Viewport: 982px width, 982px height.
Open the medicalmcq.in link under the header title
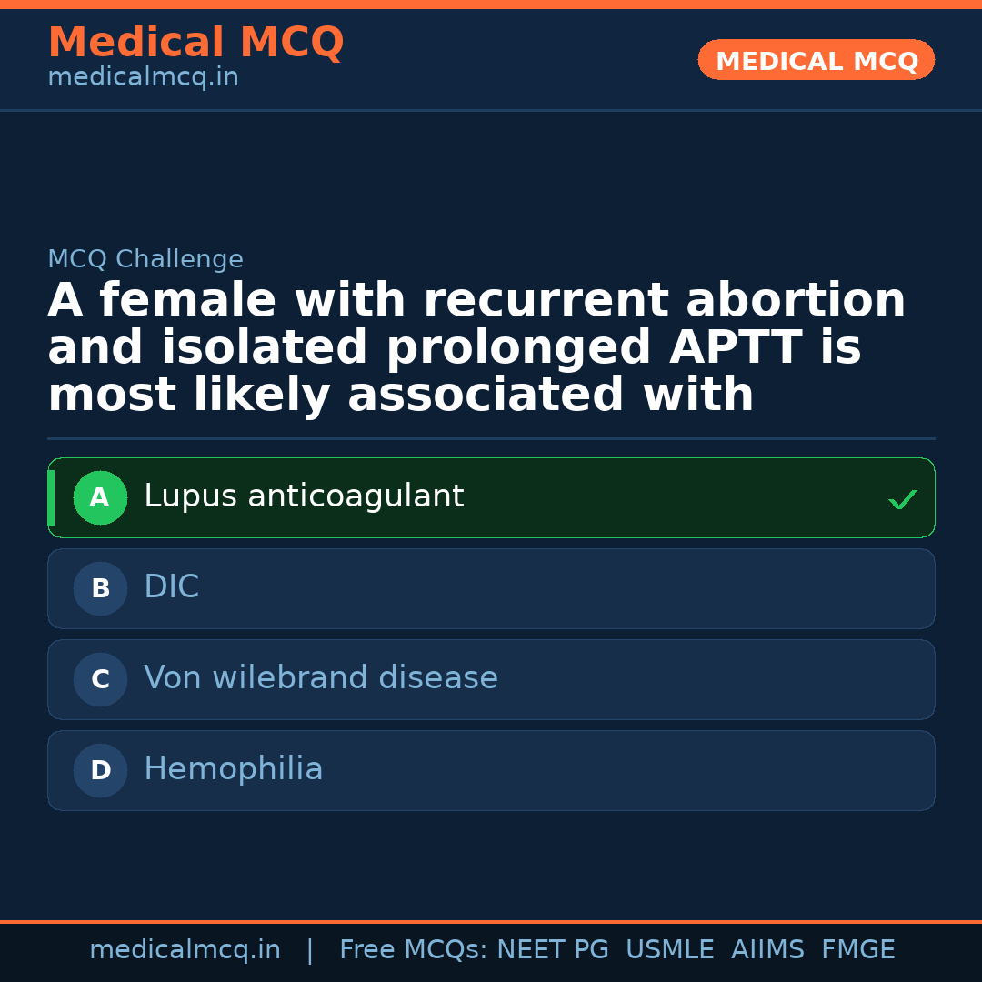143,77
